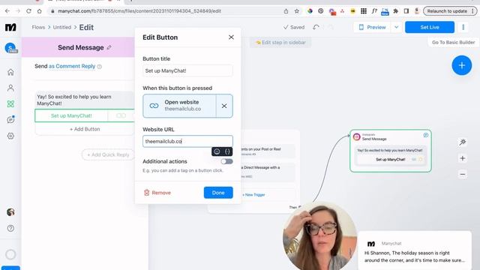Open the Home sidebar icon

(x=10, y=72)
